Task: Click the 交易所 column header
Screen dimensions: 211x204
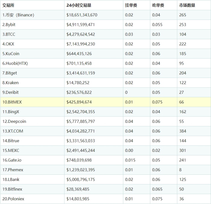Action: click(x=8, y=5)
